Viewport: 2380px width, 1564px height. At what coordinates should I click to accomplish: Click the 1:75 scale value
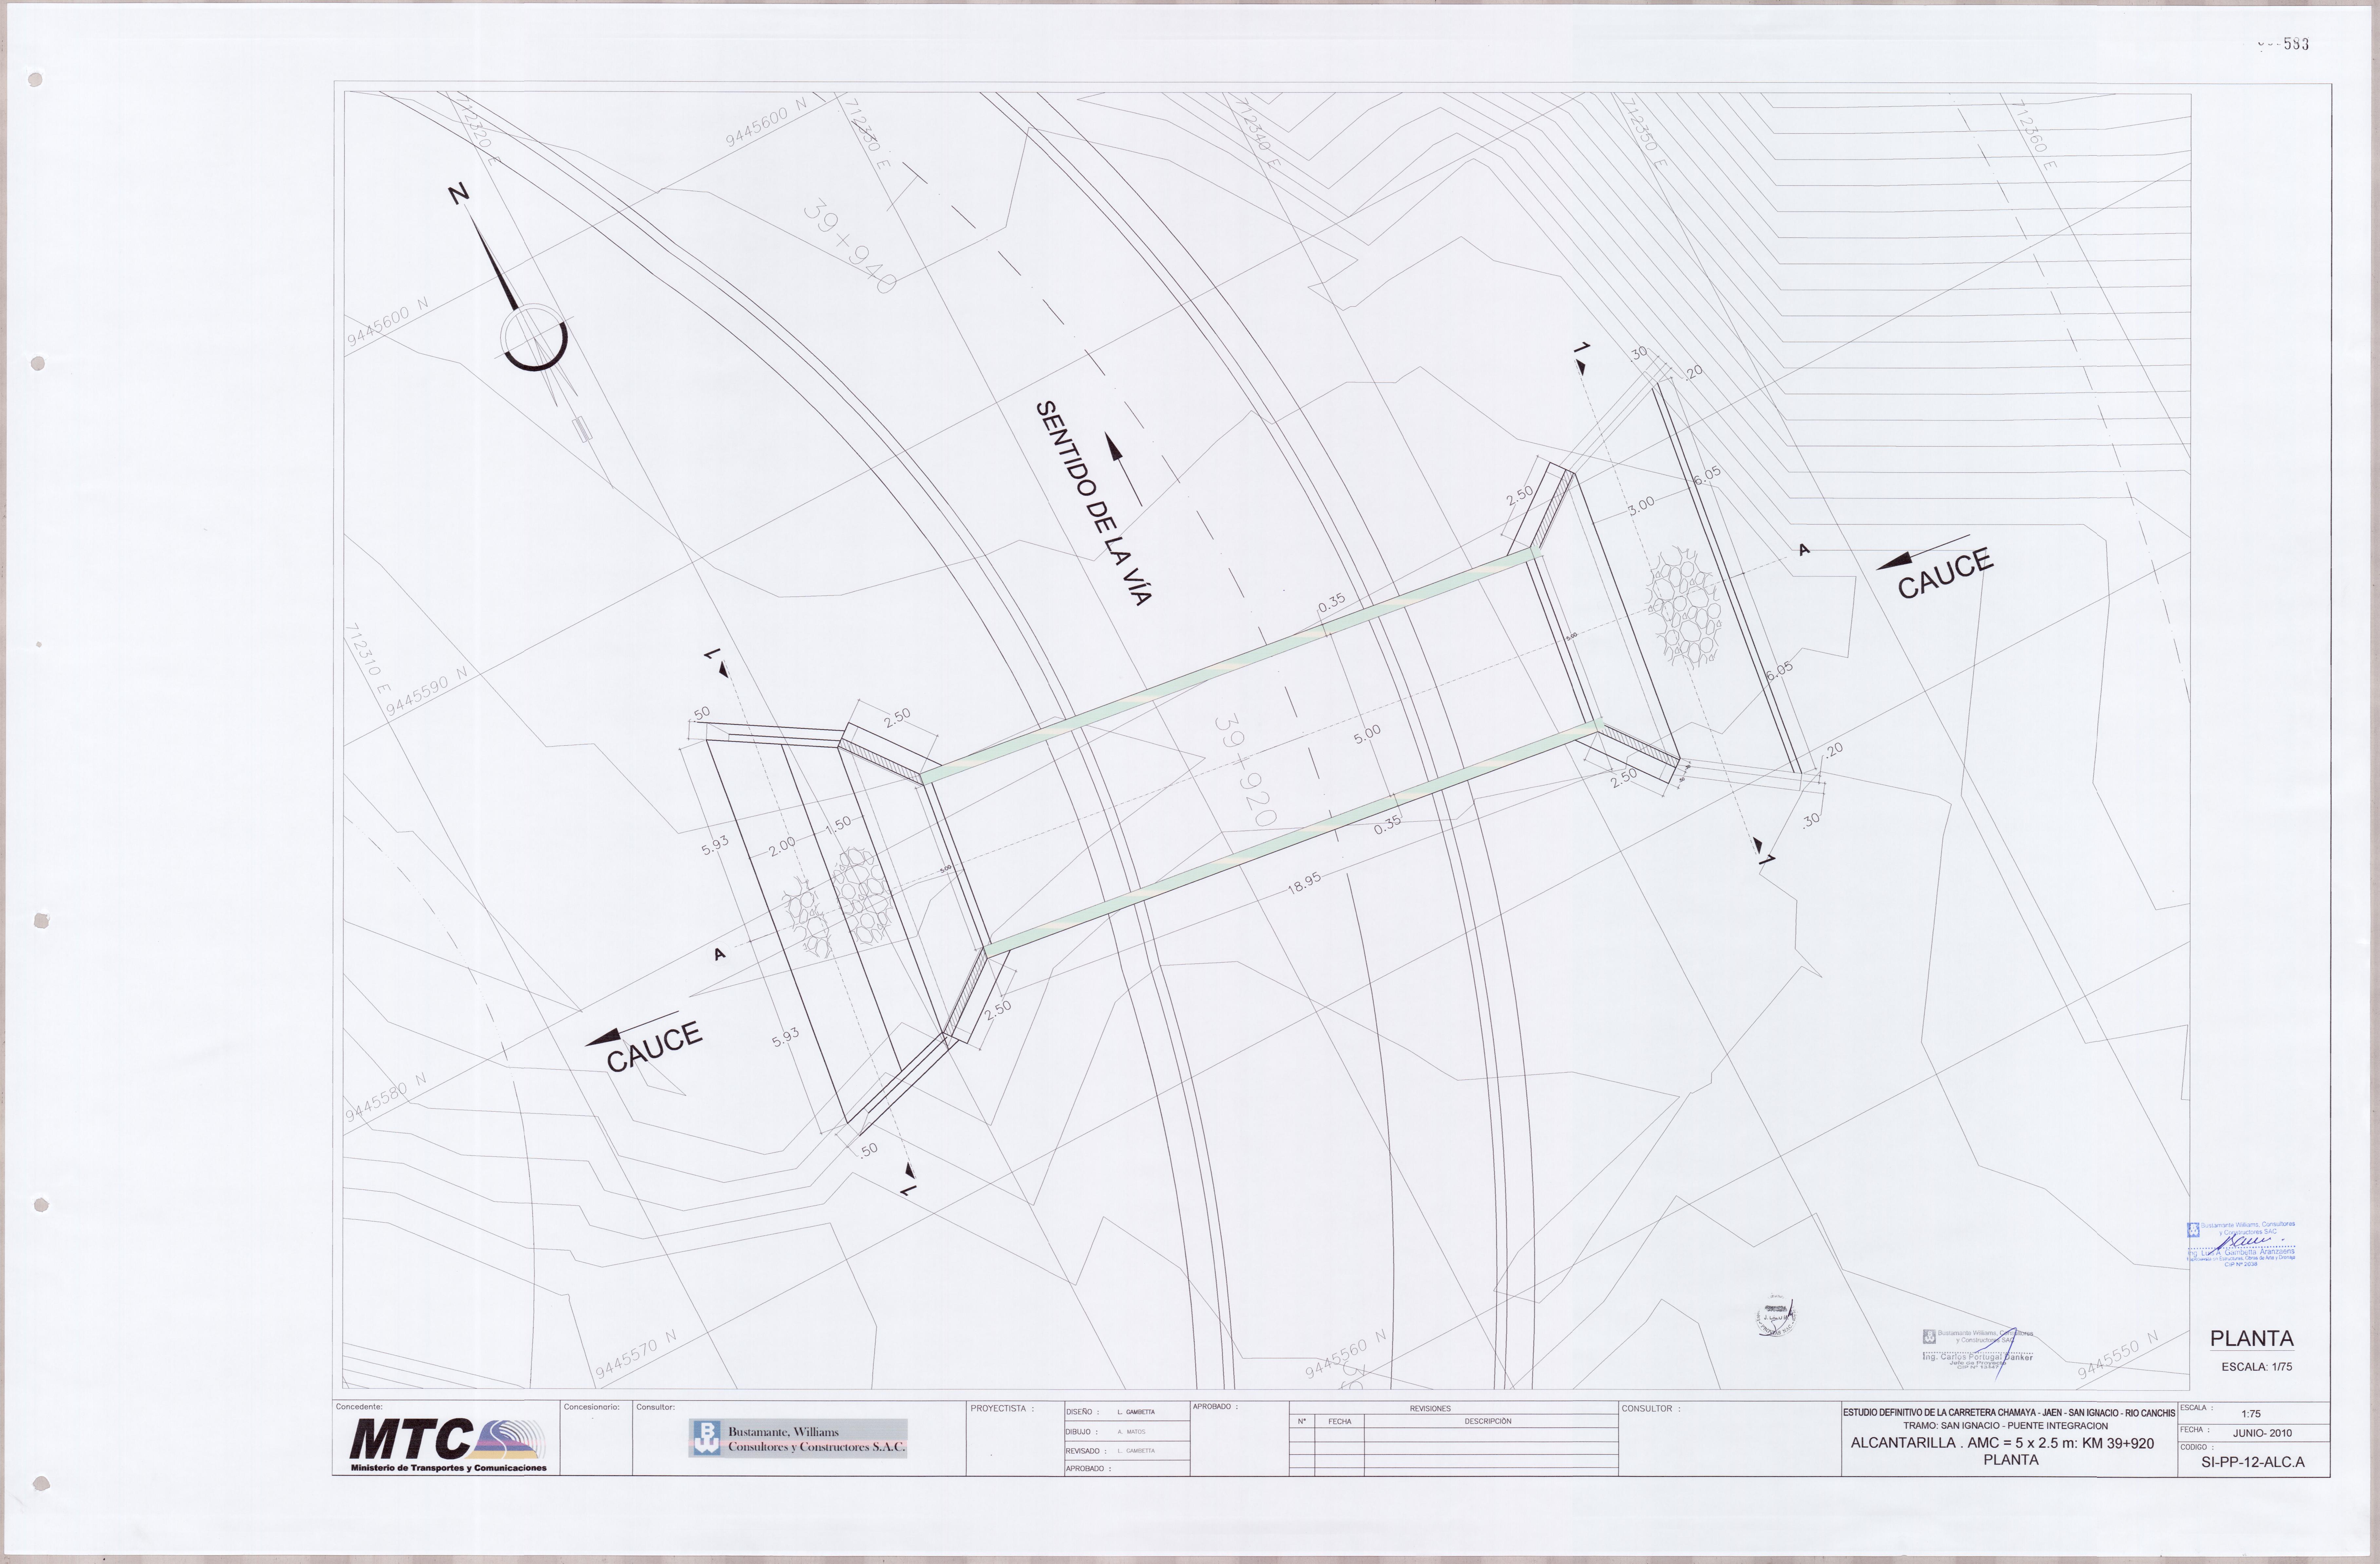[2251, 1414]
